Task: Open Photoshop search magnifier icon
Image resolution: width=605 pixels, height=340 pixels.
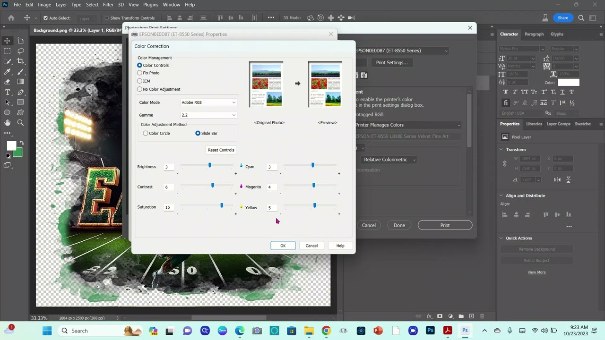Action: pos(581,18)
